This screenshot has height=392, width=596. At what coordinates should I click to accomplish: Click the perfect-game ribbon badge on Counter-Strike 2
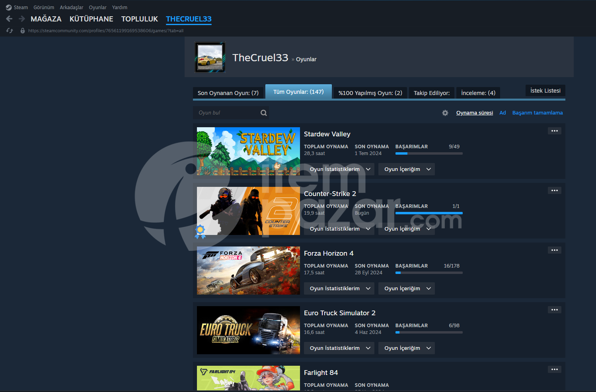tap(200, 231)
